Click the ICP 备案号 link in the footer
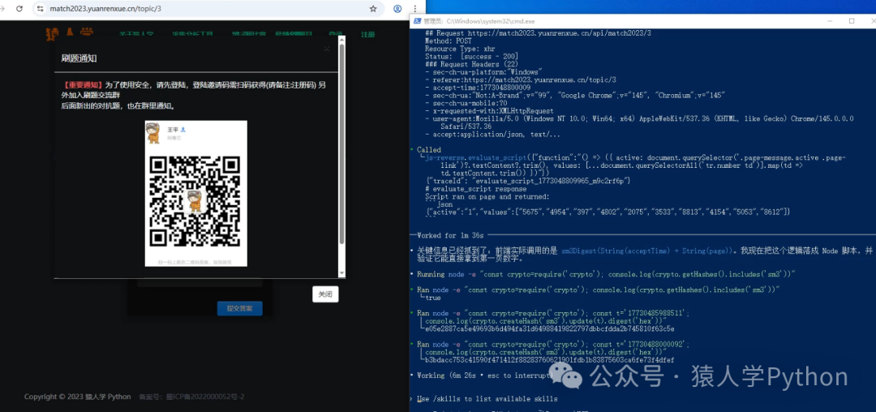This screenshot has width=876, height=412. click(x=191, y=397)
